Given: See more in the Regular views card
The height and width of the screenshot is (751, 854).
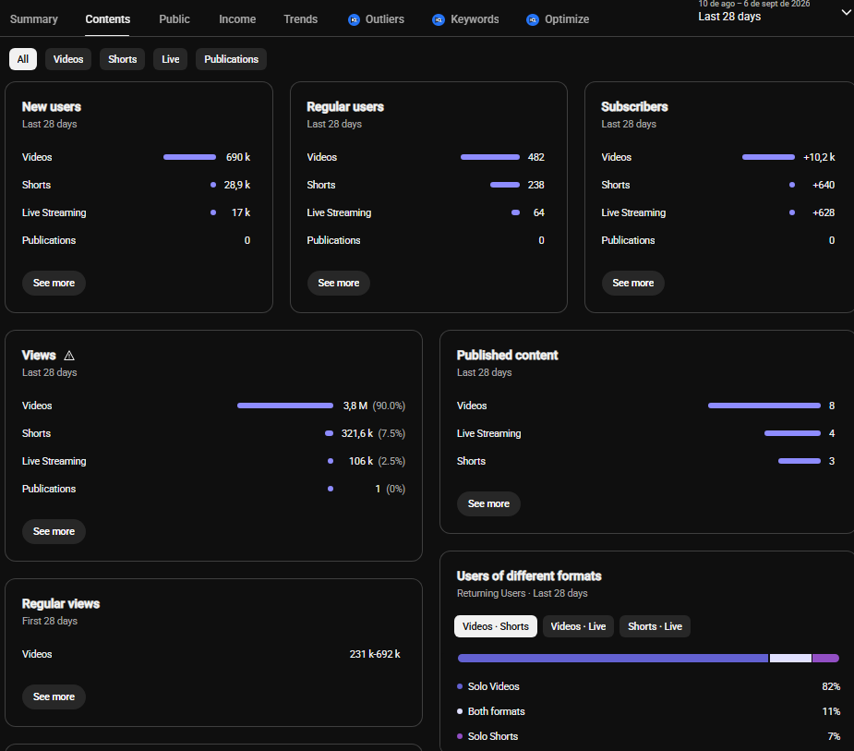Looking at the screenshot, I should point(54,696).
